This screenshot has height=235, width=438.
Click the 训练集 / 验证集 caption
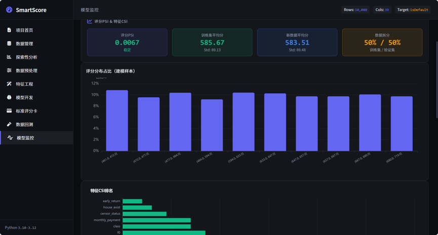(382, 50)
